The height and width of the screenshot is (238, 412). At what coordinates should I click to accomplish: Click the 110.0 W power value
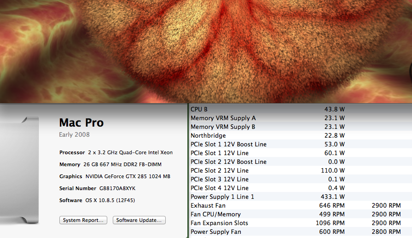(333, 170)
